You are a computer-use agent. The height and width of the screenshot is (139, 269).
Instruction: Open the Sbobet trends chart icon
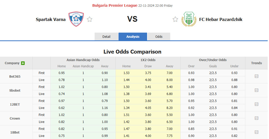click(x=256, y=90)
